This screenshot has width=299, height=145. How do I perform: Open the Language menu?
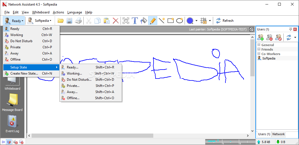pyautogui.click(x=75, y=12)
